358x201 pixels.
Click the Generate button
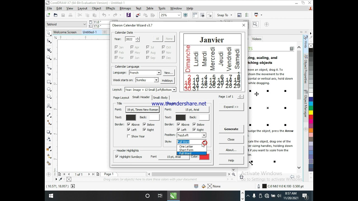pyautogui.click(x=231, y=129)
